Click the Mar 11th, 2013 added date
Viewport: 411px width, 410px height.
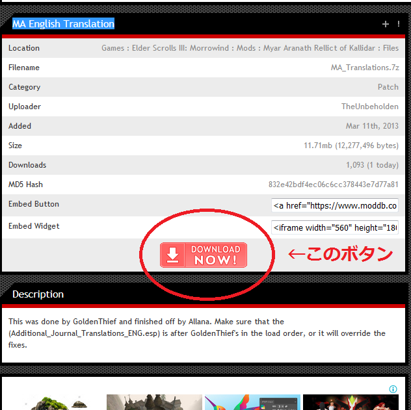[372, 126]
